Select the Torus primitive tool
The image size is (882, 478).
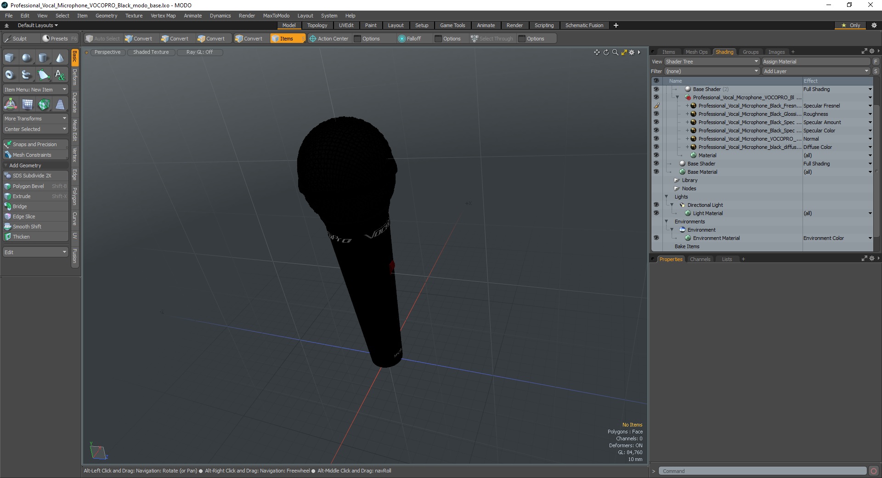click(10, 74)
